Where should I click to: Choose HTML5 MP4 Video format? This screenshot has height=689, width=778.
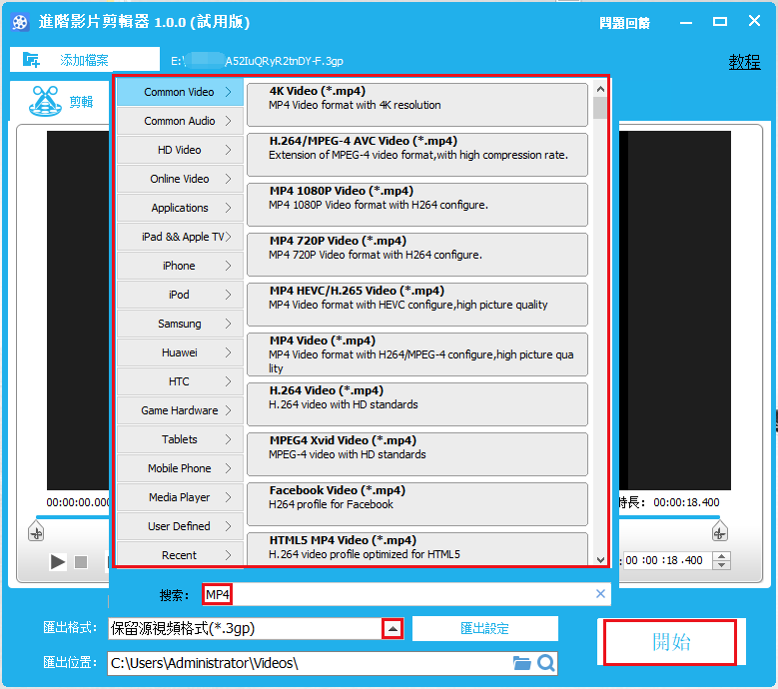(417, 549)
